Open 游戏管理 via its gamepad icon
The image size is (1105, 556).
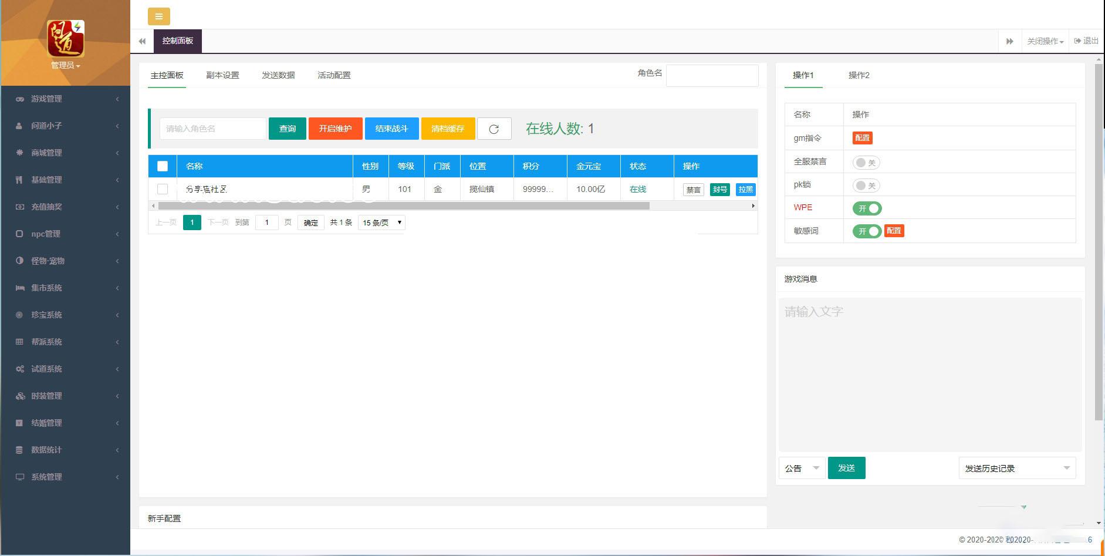(x=20, y=99)
